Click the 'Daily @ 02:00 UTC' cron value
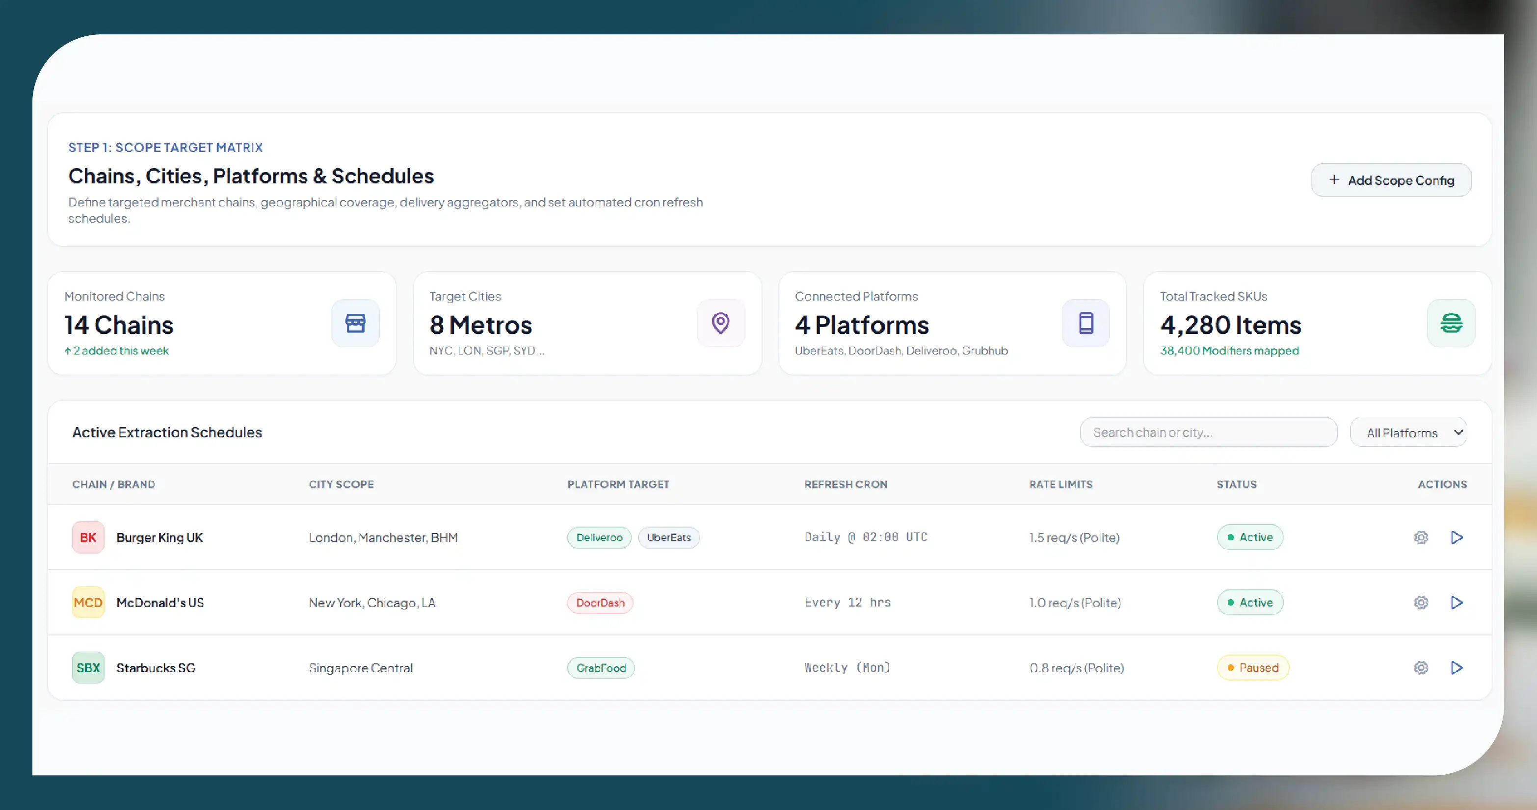The width and height of the screenshot is (1537, 810). (866, 537)
